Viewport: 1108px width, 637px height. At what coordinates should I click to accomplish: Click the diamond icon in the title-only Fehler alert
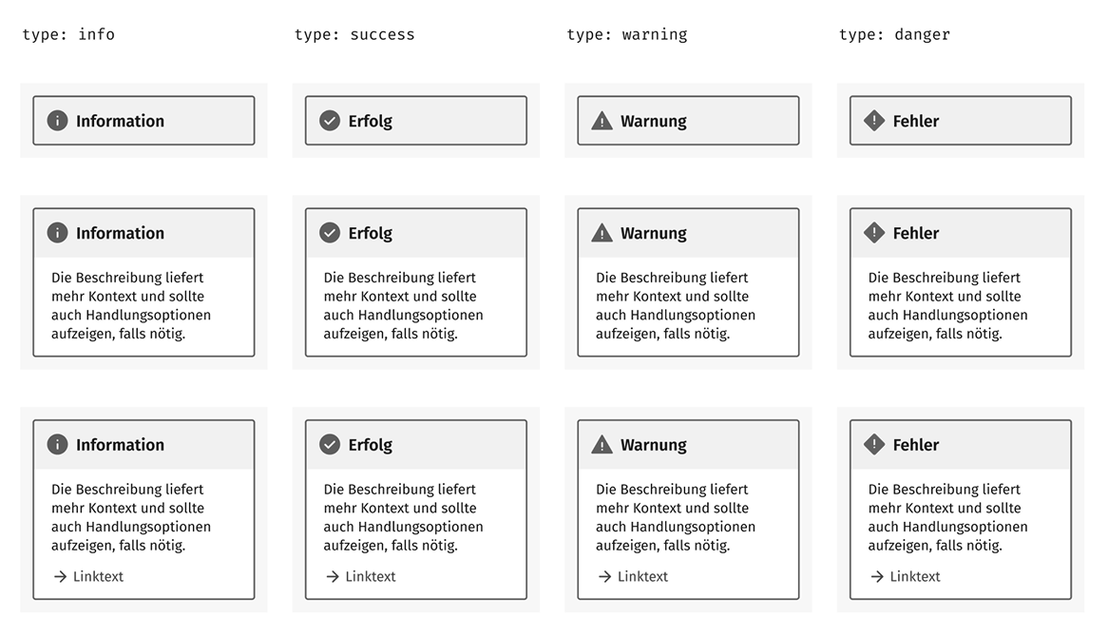(874, 121)
